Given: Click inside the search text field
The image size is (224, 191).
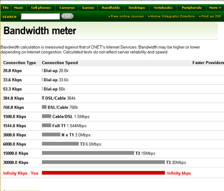Looking at the screenshot, I should pyautogui.click(x=40, y=17).
